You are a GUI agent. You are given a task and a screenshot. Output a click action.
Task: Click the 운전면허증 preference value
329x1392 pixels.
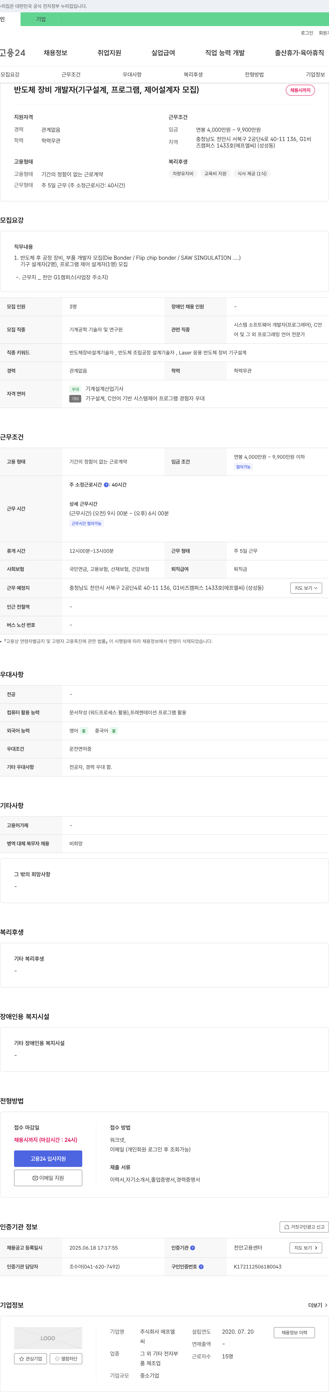click(80, 749)
